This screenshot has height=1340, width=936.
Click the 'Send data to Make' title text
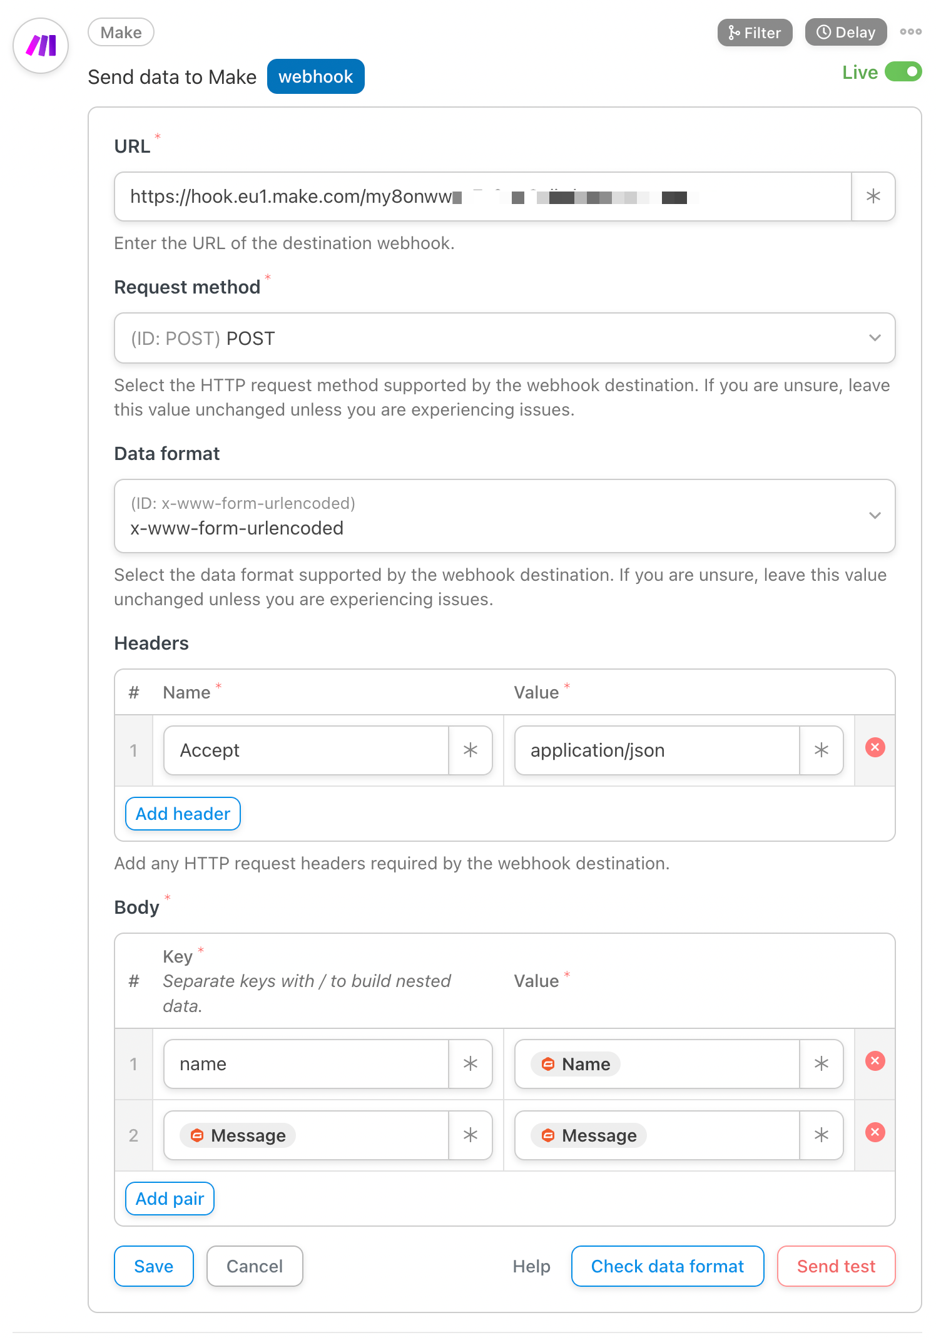tap(172, 77)
